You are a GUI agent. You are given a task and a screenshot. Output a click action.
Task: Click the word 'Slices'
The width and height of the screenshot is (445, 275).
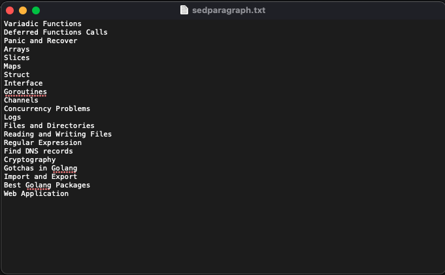[17, 57]
